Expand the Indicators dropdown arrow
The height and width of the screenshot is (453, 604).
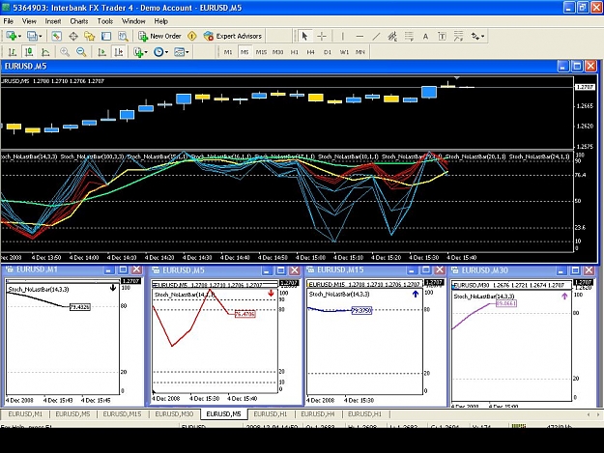(x=146, y=52)
